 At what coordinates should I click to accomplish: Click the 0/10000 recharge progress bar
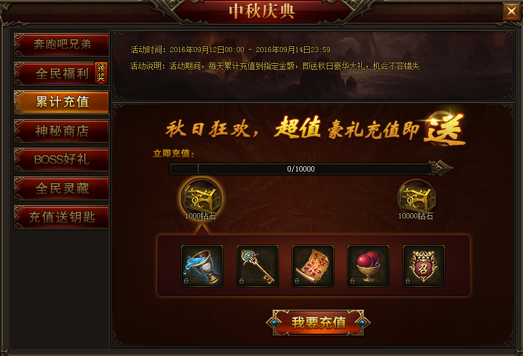(301, 169)
